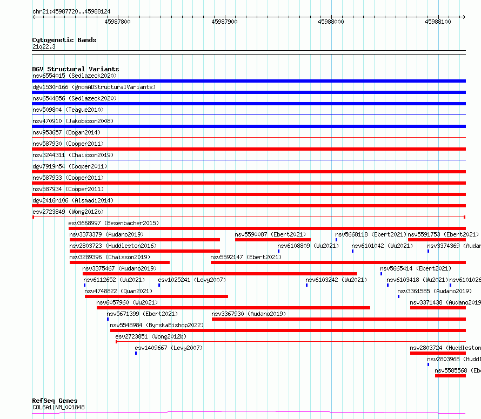
Task: Click nsv5590087 (Ebert2021) label
Action: click(x=270, y=234)
